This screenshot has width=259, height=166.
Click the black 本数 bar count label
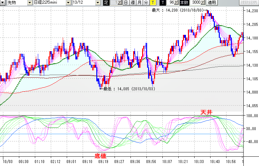184,3
